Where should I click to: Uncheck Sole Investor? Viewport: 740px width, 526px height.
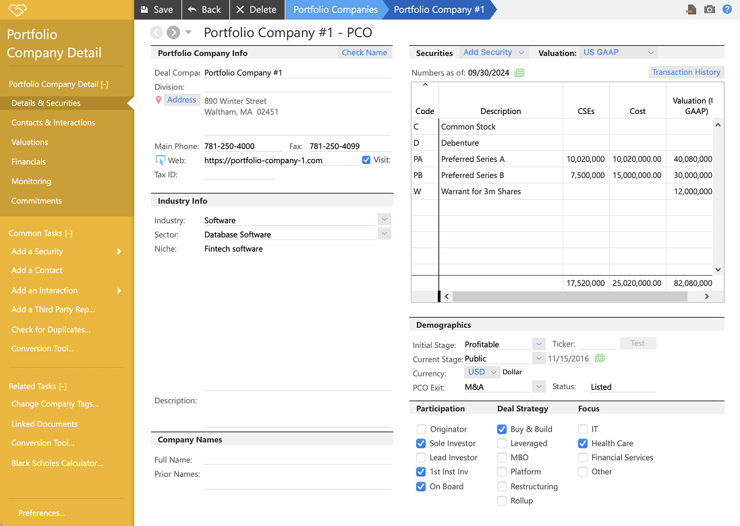(x=421, y=444)
